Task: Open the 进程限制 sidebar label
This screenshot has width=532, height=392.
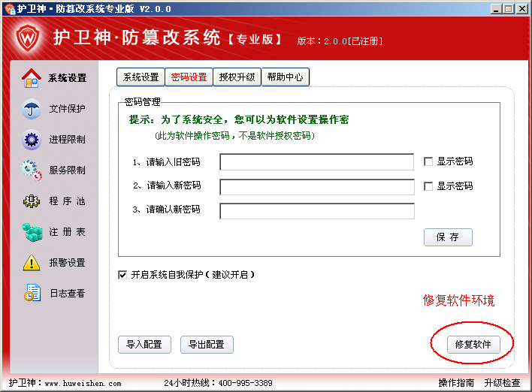Action: [67, 140]
